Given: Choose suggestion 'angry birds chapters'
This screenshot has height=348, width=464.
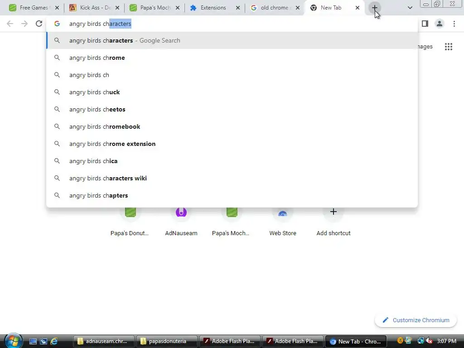Looking at the screenshot, I should pos(232,195).
